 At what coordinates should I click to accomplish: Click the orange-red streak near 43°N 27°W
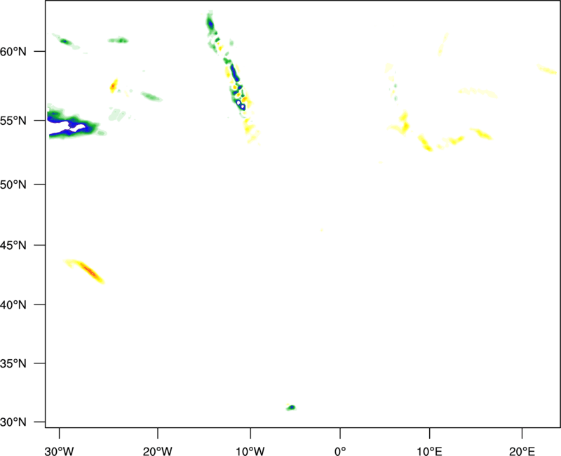[86, 271]
